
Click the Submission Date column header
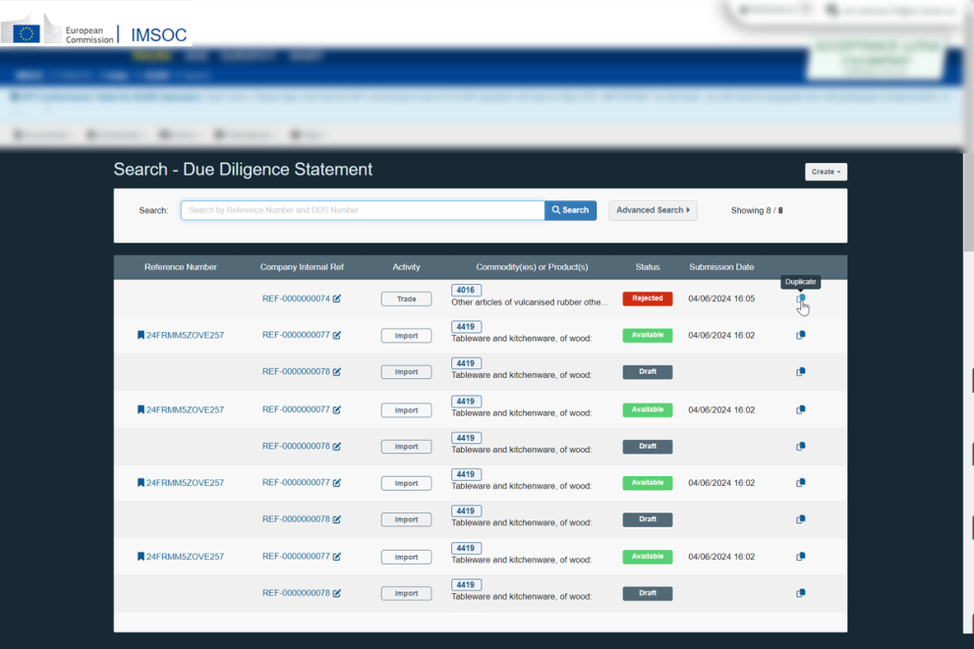coord(721,267)
